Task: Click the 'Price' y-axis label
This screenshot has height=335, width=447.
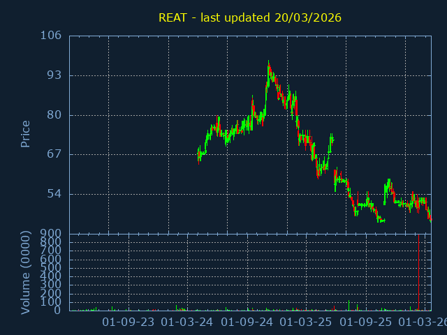Action: click(26, 133)
